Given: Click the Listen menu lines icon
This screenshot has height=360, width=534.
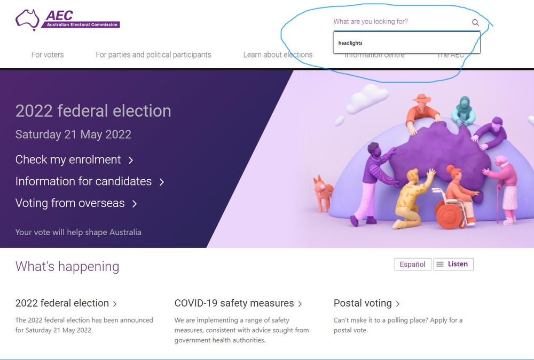Looking at the screenshot, I should (439, 265).
